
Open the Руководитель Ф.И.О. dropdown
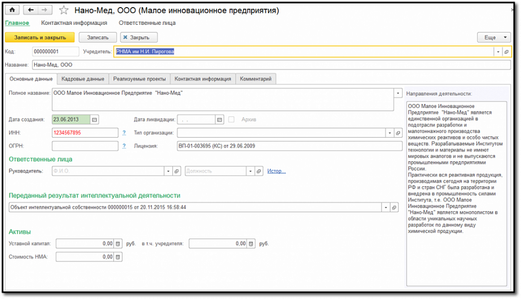(168, 171)
